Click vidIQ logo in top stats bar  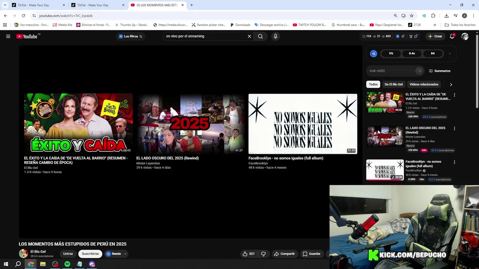click(397, 36)
